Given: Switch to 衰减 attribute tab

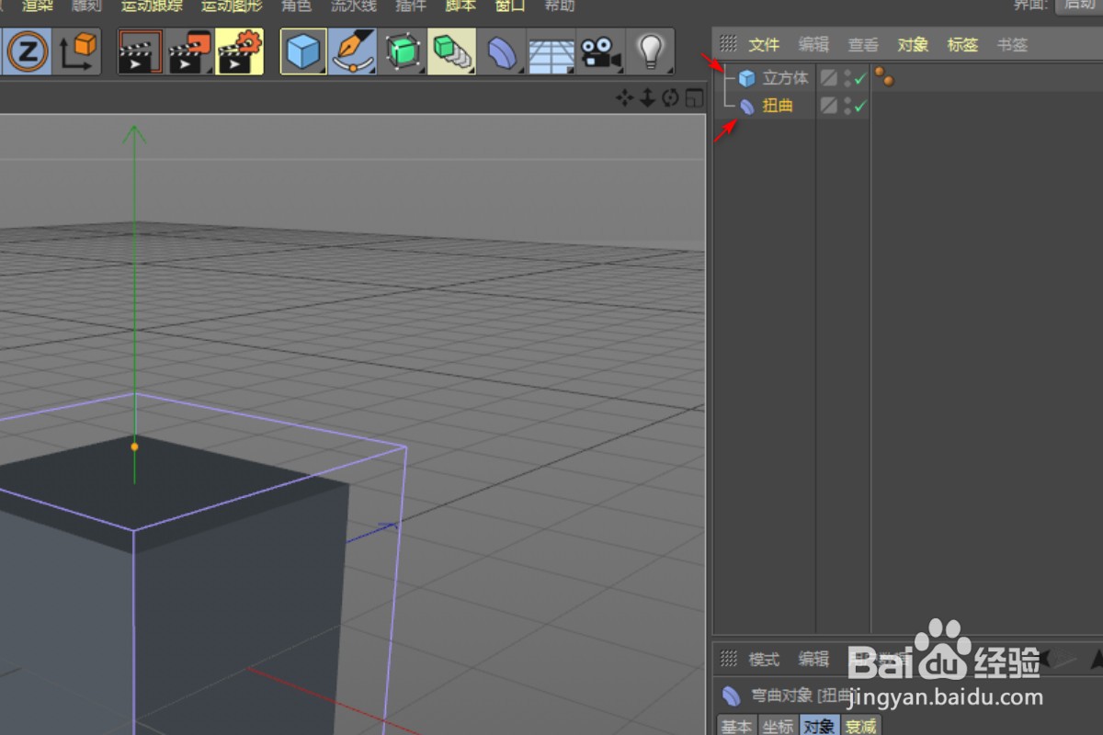Looking at the screenshot, I should 861,726.
